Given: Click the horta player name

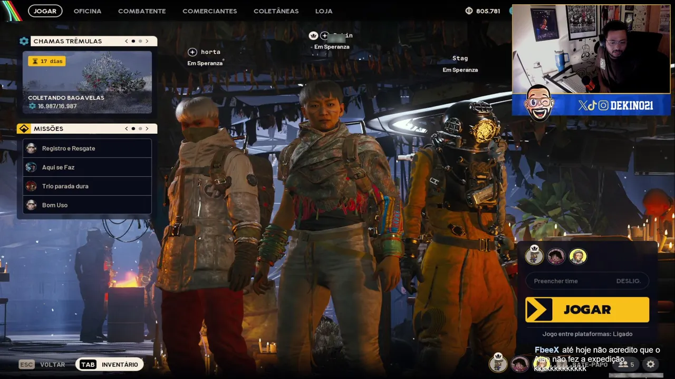Looking at the screenshot, I should point(210,52).
